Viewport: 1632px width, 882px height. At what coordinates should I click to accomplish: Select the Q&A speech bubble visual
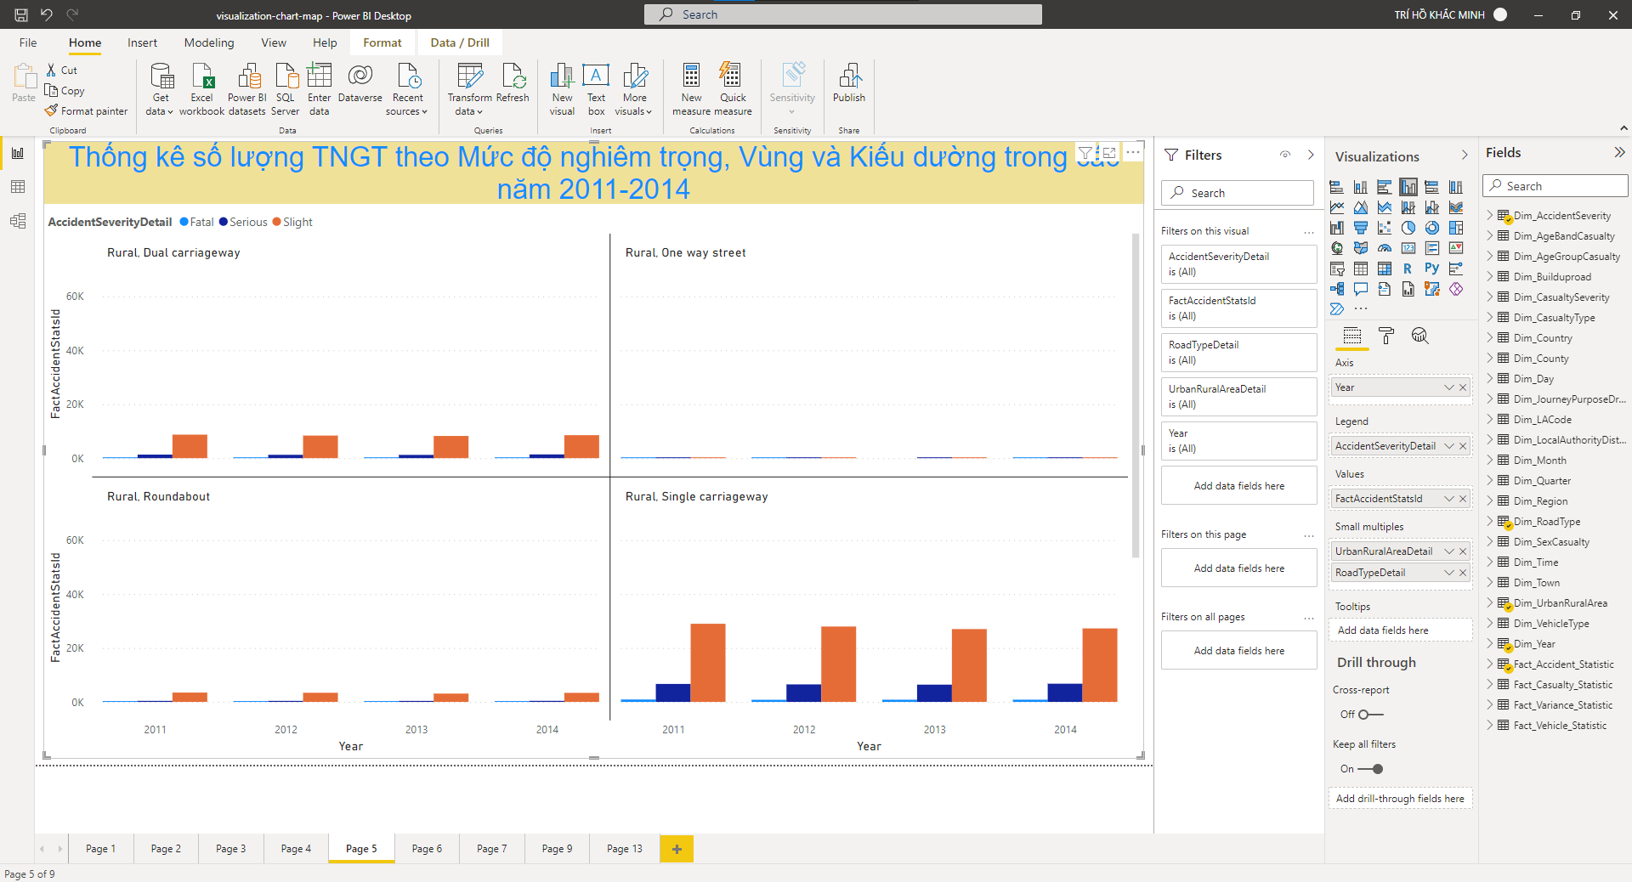[x=1361, y=289]
